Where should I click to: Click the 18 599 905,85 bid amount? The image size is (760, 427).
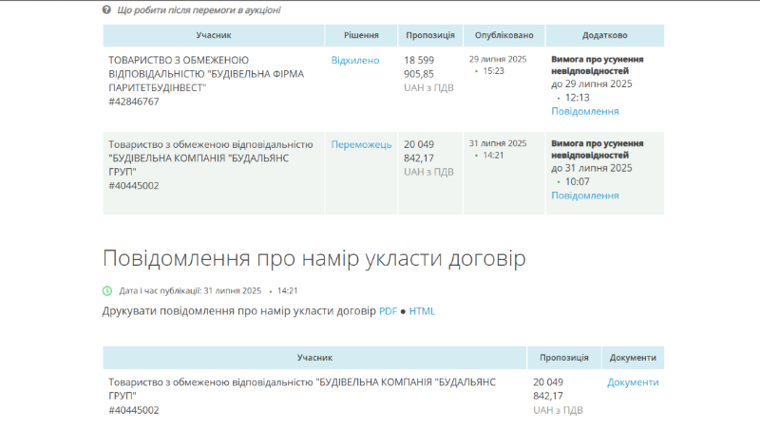(x=419, y=66)
